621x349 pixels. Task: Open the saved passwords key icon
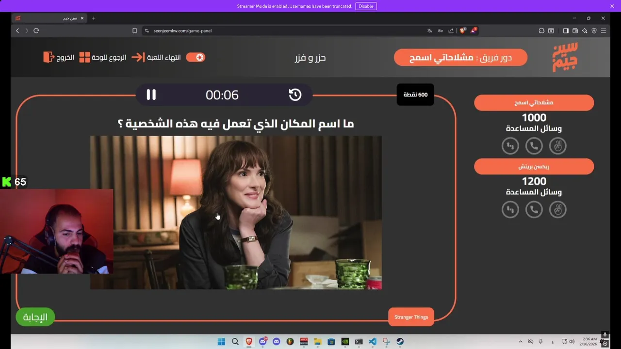pyautogui.click(x=440, y=31)
